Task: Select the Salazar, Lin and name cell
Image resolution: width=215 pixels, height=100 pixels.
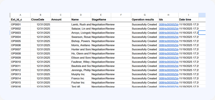Action: click(81, 29)
